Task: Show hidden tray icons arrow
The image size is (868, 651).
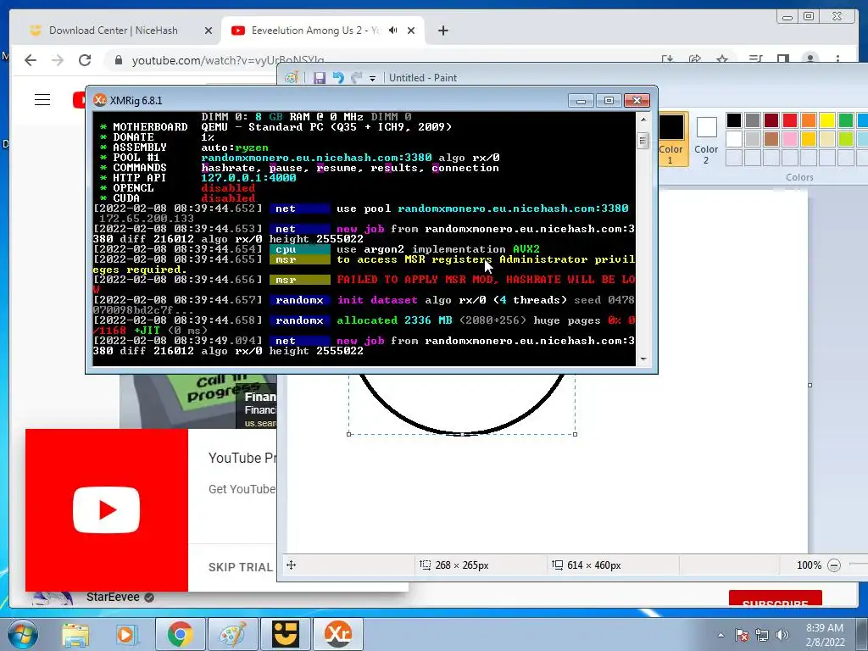Action: [x=721, y=635]
